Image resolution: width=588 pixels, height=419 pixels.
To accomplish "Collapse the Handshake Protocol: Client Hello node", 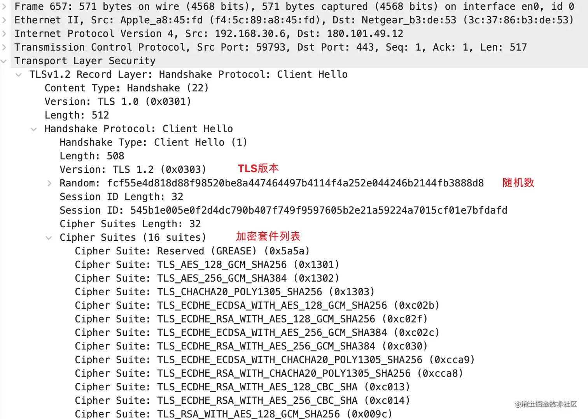I will coord(34,129).
